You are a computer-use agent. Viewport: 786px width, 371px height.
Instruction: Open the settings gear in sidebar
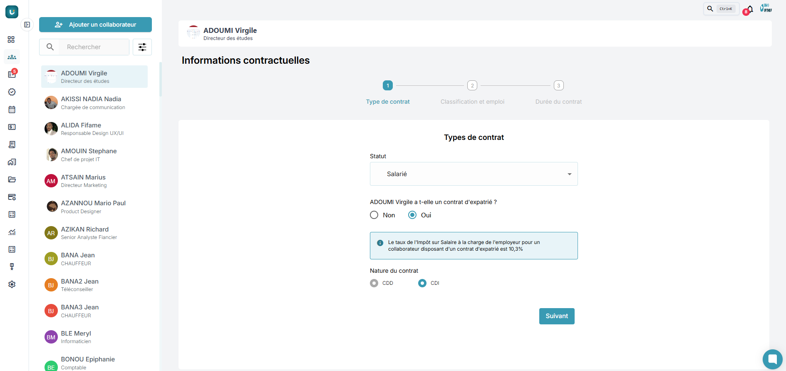point(12,284)
